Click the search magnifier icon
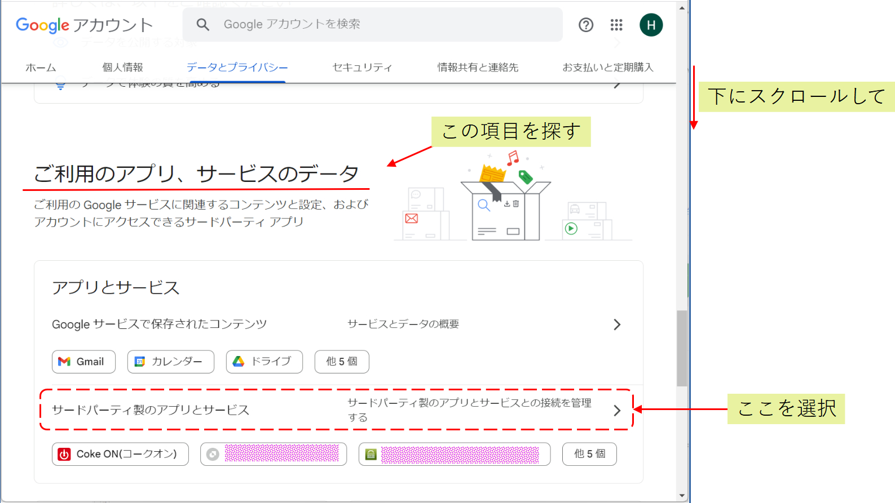 coord(203,24)
